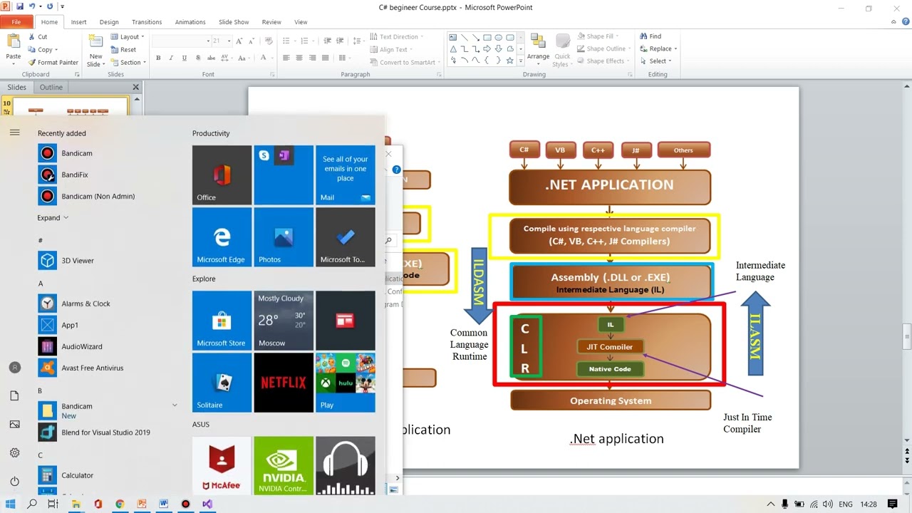The image size is (912, 513).
Task: Switch to the Slide Show tab
Action: pos(234,22)
